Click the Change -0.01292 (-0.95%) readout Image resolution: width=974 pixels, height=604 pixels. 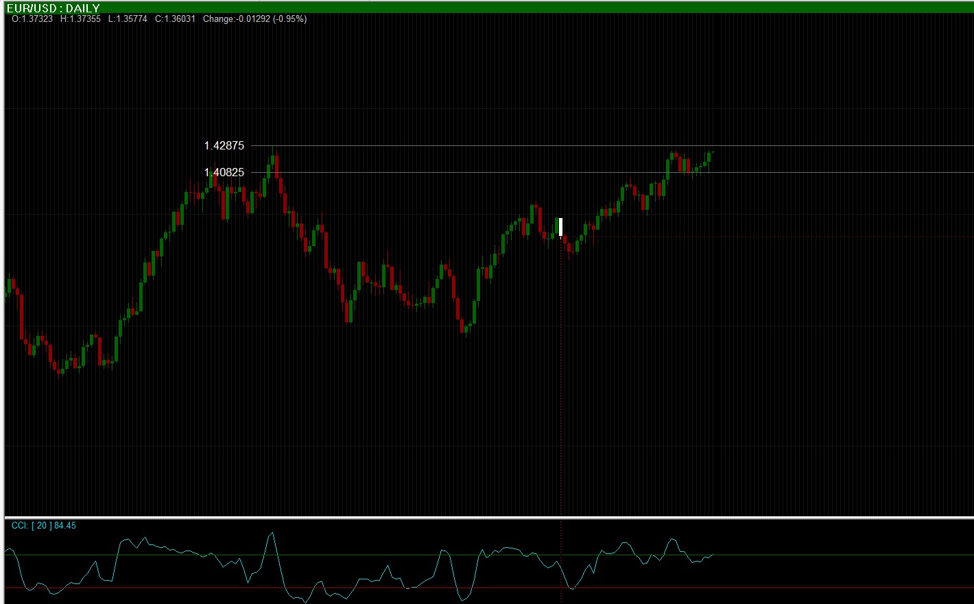[254, 19]
